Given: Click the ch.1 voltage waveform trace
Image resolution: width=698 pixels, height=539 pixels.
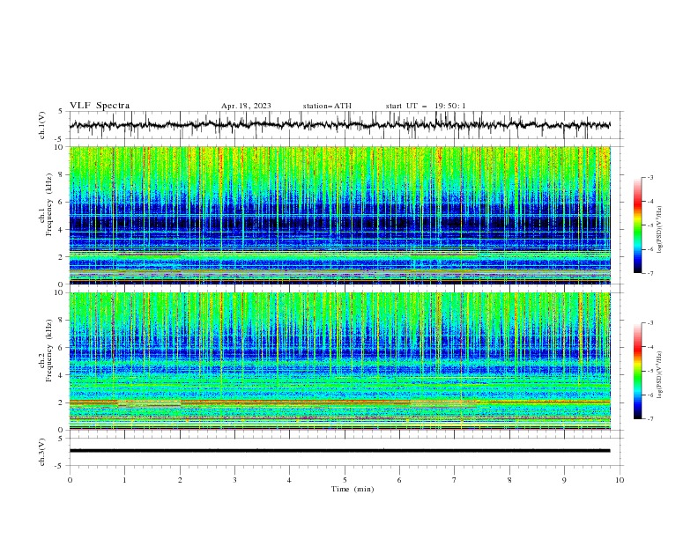Looking at the screenshot, I should tap(339, 125).
